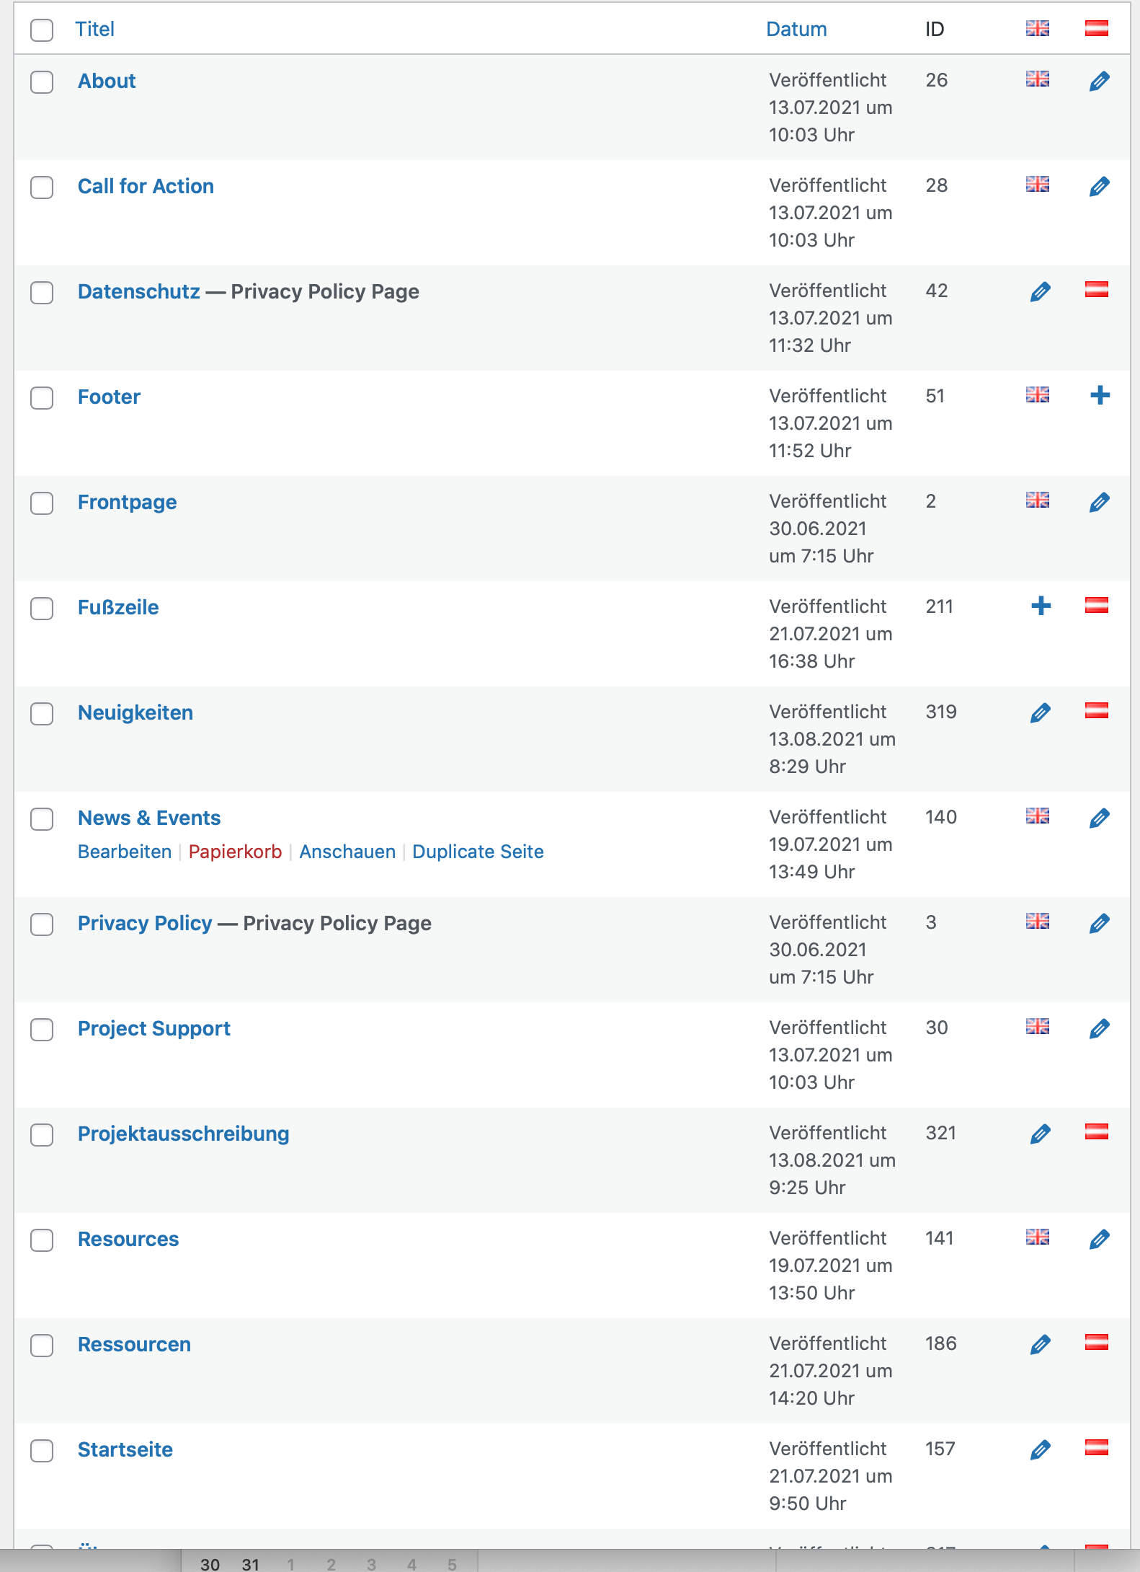Move News & Events to Papierkorb
This screenshot has width=1140, height=1572.
[235, 852]
